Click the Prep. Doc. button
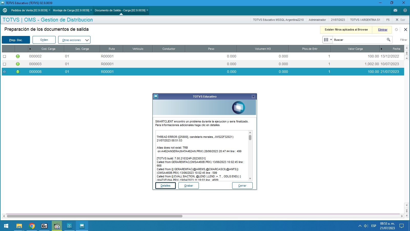This screenshot has width=410, height=231. tap(16, 40)
